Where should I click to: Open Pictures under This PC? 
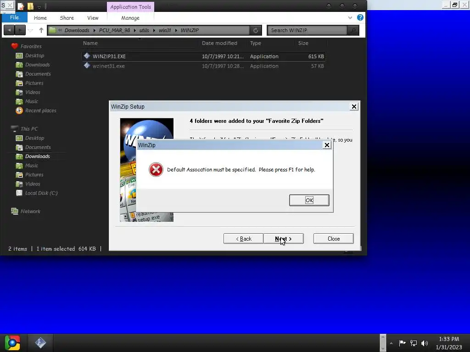[34, 175]
